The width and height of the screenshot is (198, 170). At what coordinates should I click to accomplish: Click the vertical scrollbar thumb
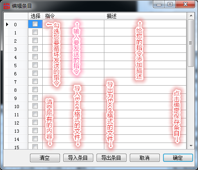(x=191, y=43)
